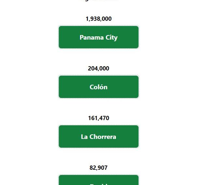Select the green button below 1,938,000
Viewport: 197px width, 185px height.
[x=99, y=37]
